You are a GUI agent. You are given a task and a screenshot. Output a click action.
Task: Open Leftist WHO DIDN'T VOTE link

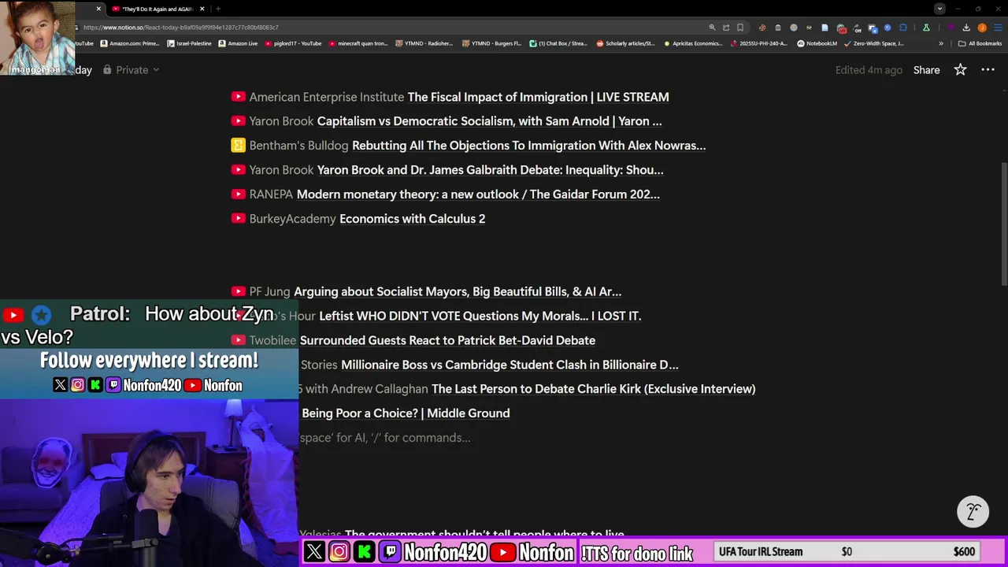pos(480,316)
